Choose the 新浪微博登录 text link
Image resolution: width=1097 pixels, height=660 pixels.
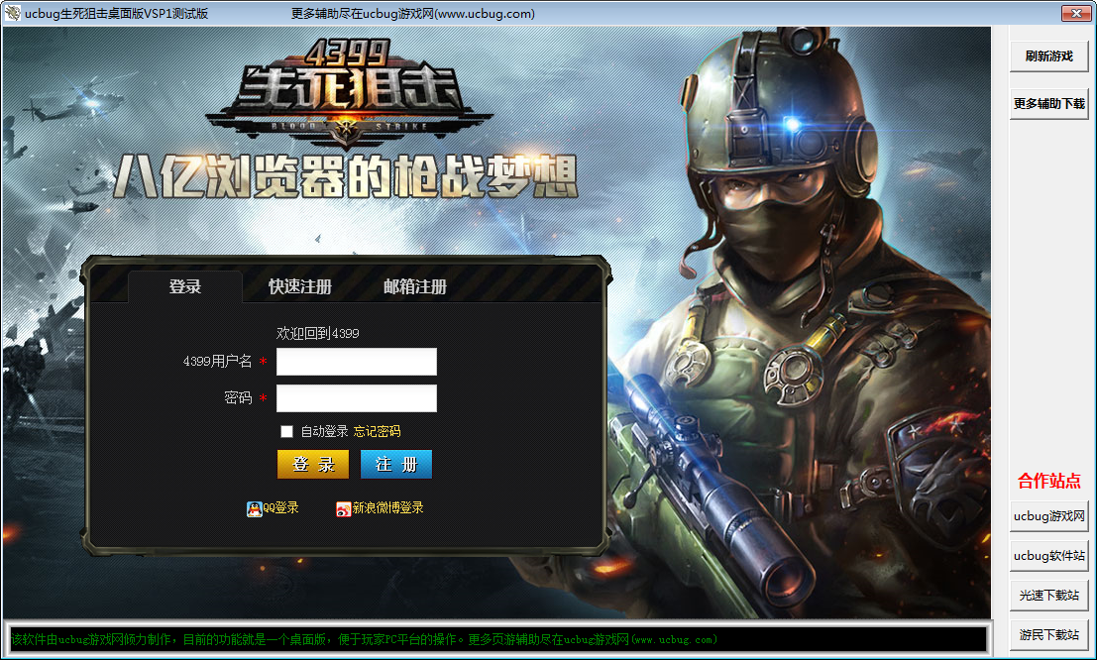pyautogui.click(x=387, y=508)
